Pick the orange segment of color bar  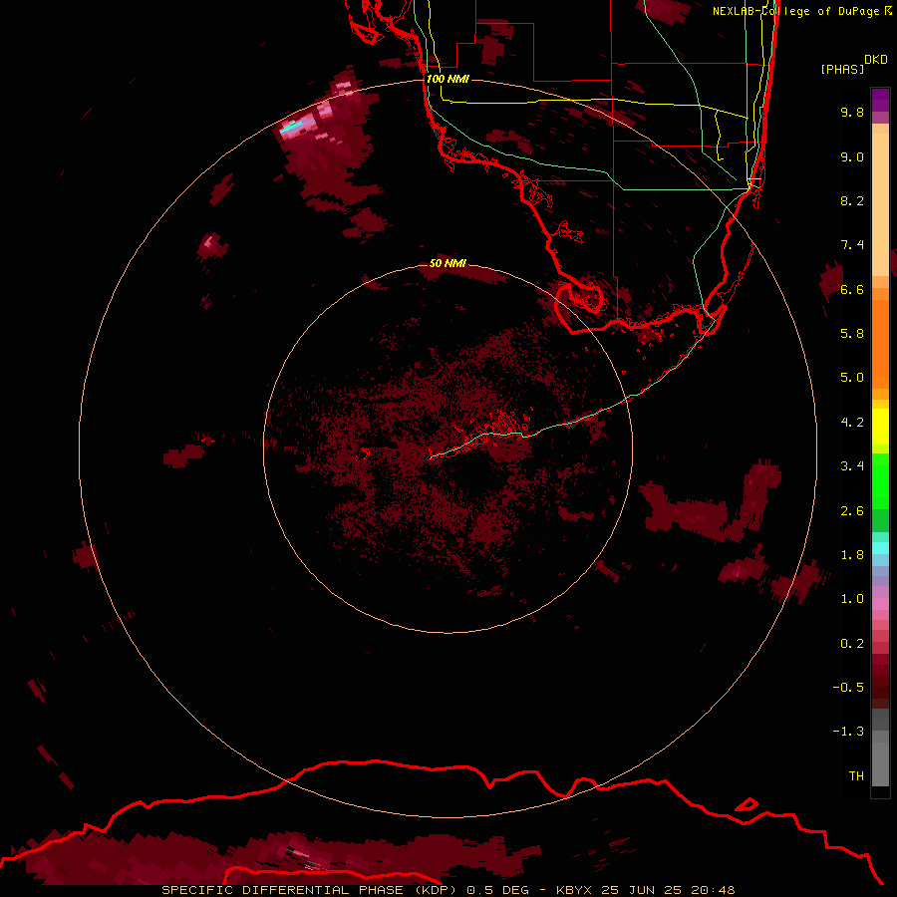tap(880, 344)
